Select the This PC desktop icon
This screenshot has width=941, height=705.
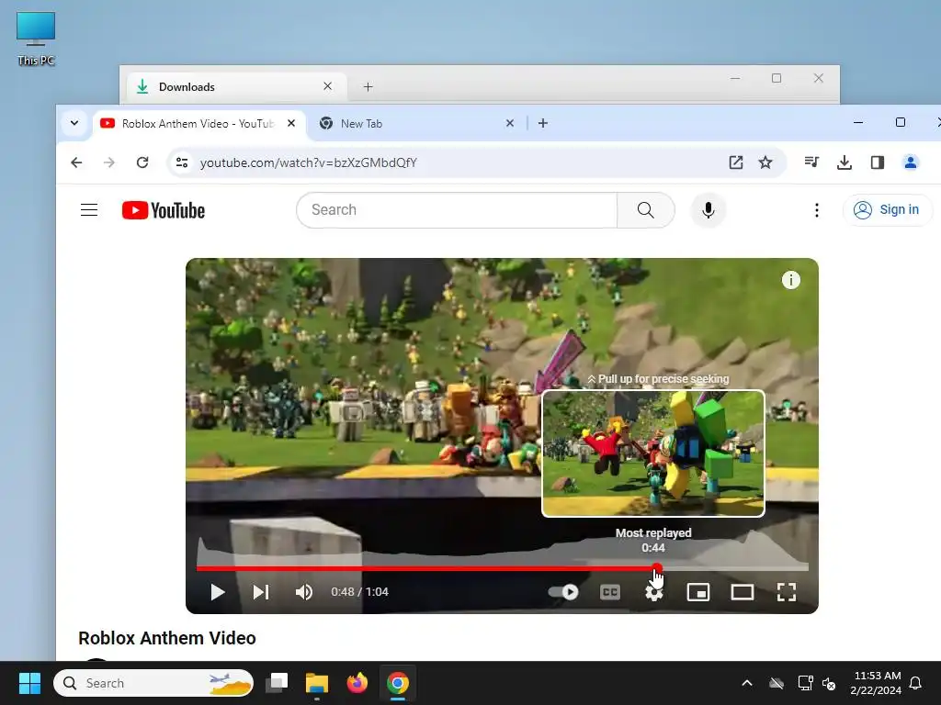point(36,38)
